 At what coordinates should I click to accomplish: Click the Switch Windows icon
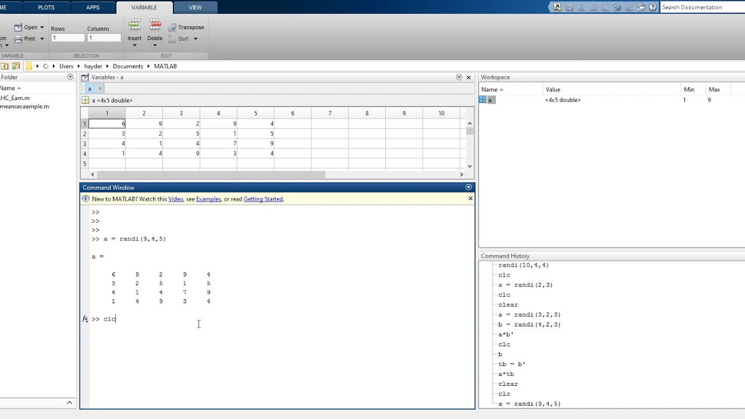641,7
